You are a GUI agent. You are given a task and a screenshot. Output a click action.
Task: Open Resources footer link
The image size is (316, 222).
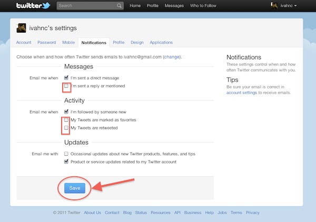coord(161,213)
